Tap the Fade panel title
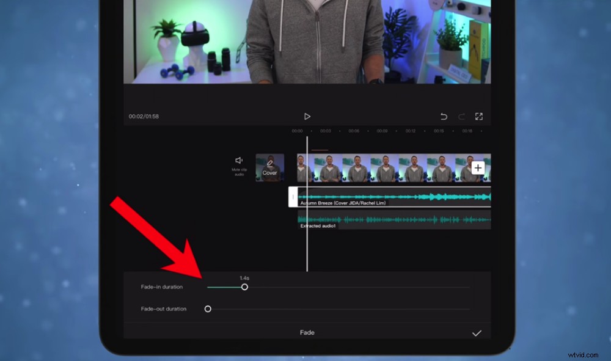Screen dimensions: 611x361 pos(307,333)
